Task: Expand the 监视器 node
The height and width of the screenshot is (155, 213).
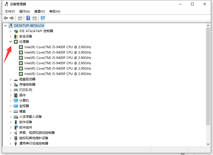Action: coord(11,106)
